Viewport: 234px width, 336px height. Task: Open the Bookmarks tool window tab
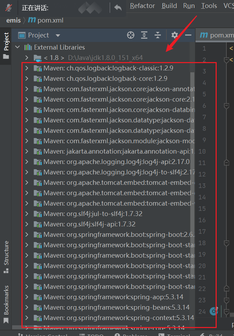[x=6, y=304]
